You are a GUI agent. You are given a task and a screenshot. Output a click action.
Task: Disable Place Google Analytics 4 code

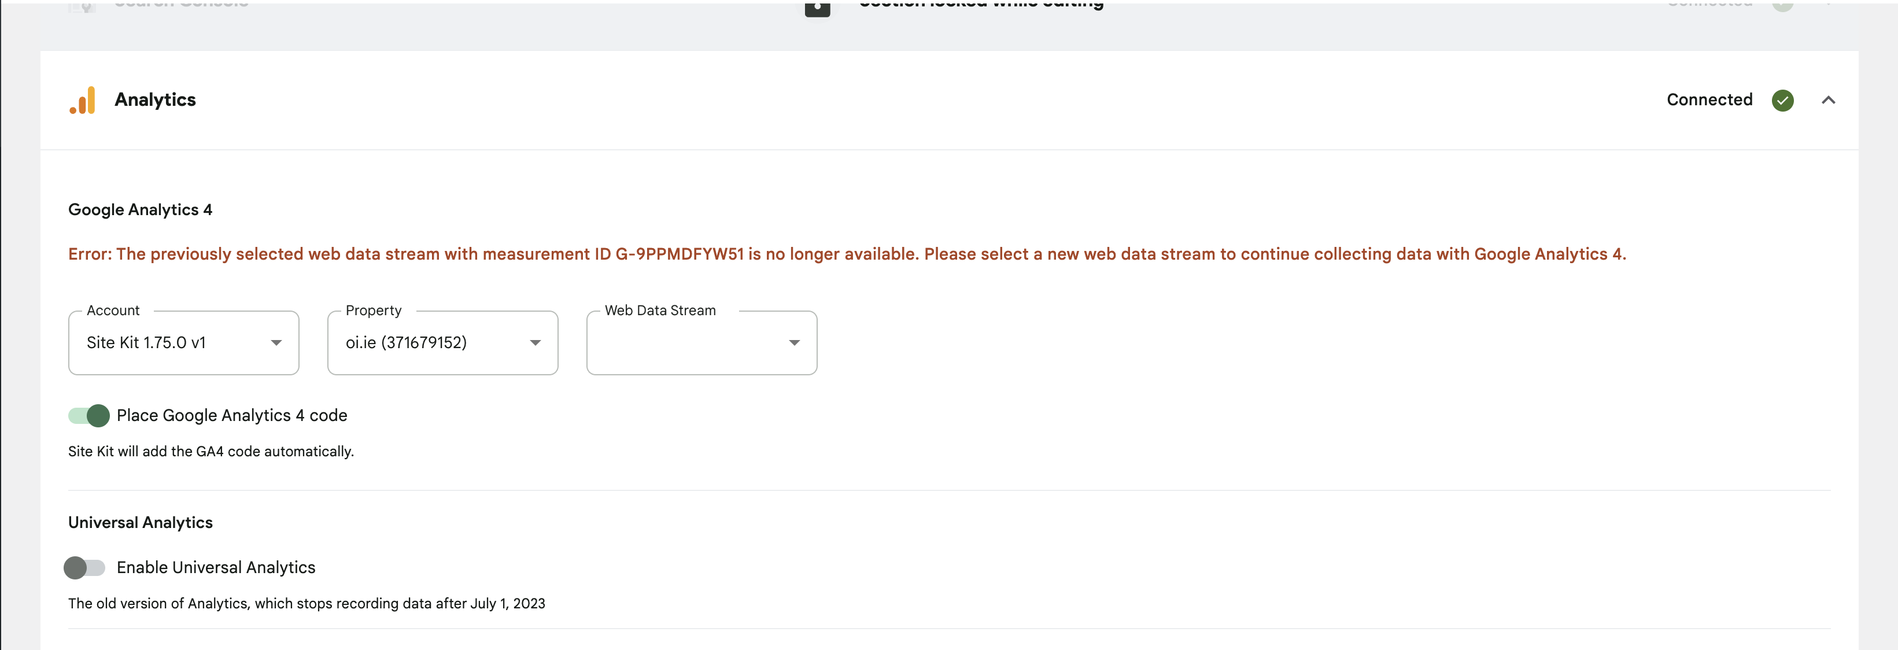point(88,416)
